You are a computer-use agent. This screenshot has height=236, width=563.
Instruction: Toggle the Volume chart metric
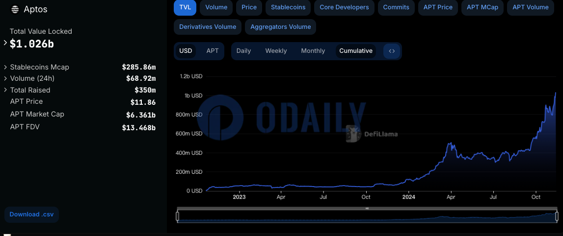pos(216,7)
